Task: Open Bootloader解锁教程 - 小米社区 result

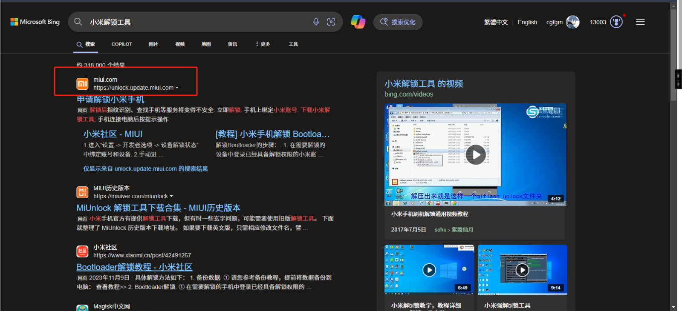Action: tap(134, 267)
